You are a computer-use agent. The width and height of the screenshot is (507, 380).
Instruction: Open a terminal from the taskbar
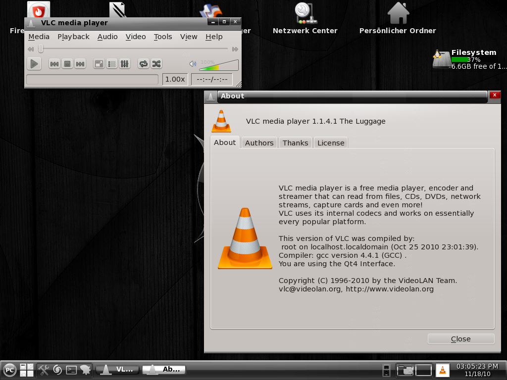tap(72, 370)
